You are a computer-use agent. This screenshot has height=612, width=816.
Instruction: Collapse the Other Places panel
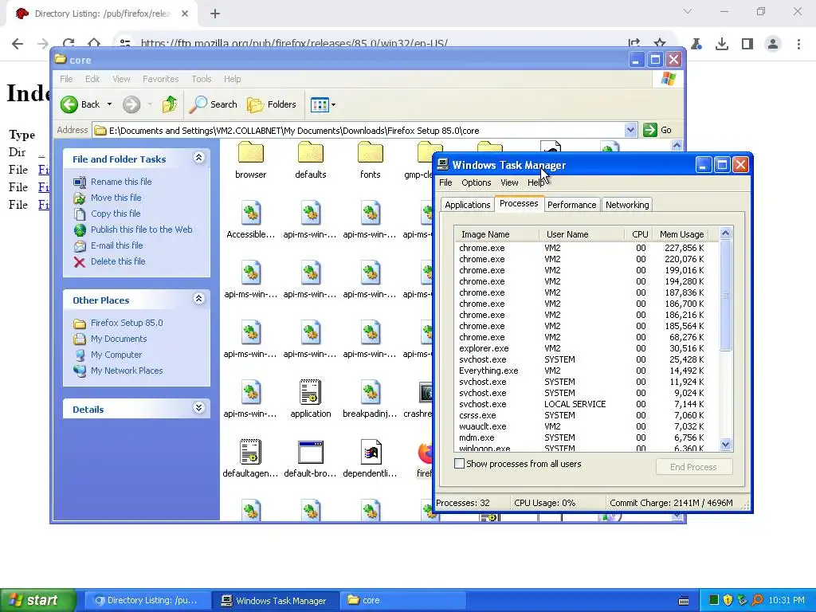click(198, 299)
